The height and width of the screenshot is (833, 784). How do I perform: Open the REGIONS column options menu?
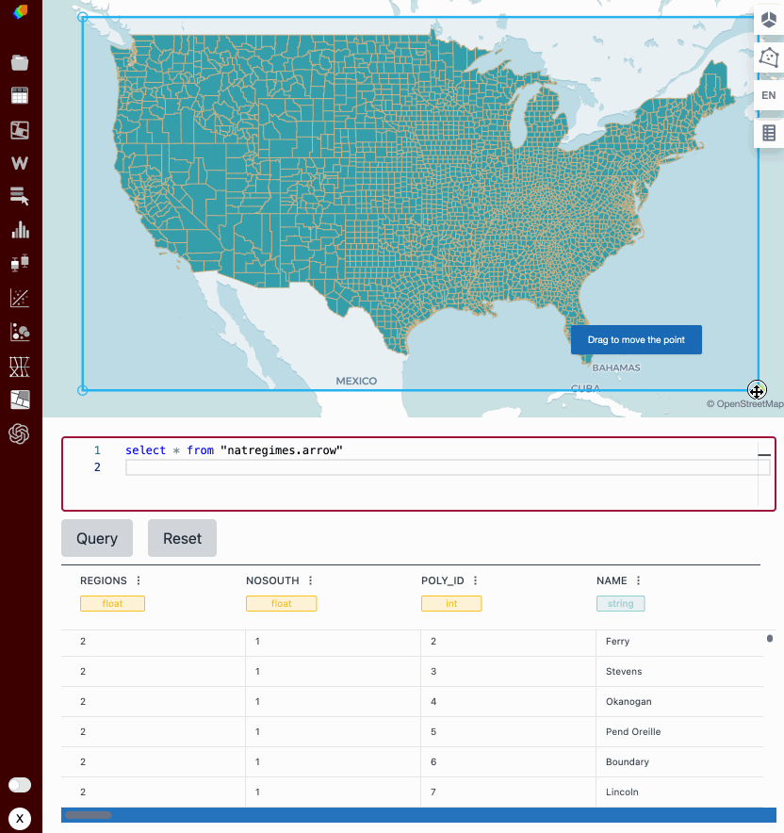pyautogui.click(x=139, y=580)
